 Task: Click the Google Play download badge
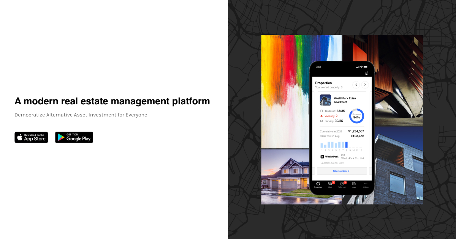(74, 137)
